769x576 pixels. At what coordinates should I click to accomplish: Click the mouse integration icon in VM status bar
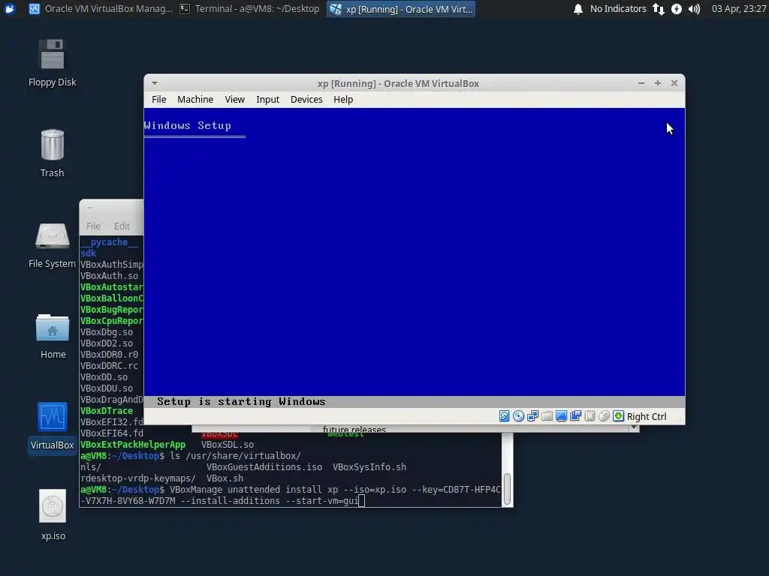point(604,416)
